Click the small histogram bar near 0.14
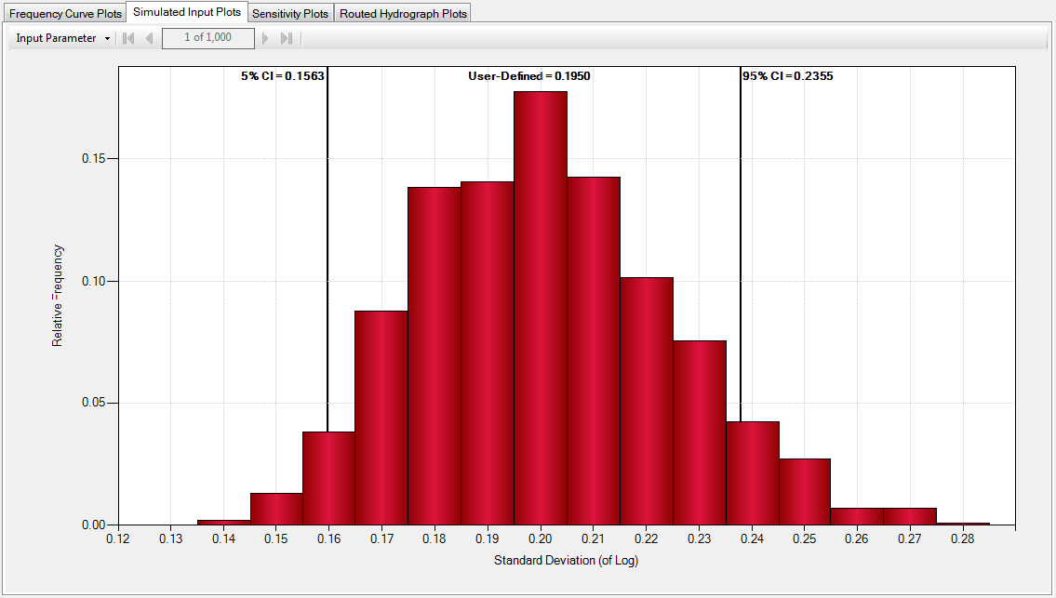This screenshot has width=1056, height=598. coord(225,523)
